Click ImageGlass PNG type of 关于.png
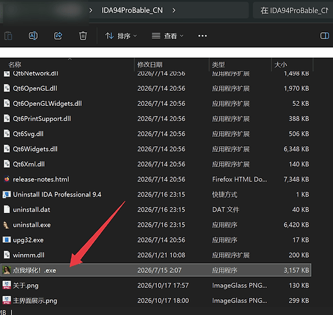Viewport: 333px width, 315px height. click(240, 285)
